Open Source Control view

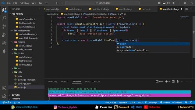(x=4, y=27)
